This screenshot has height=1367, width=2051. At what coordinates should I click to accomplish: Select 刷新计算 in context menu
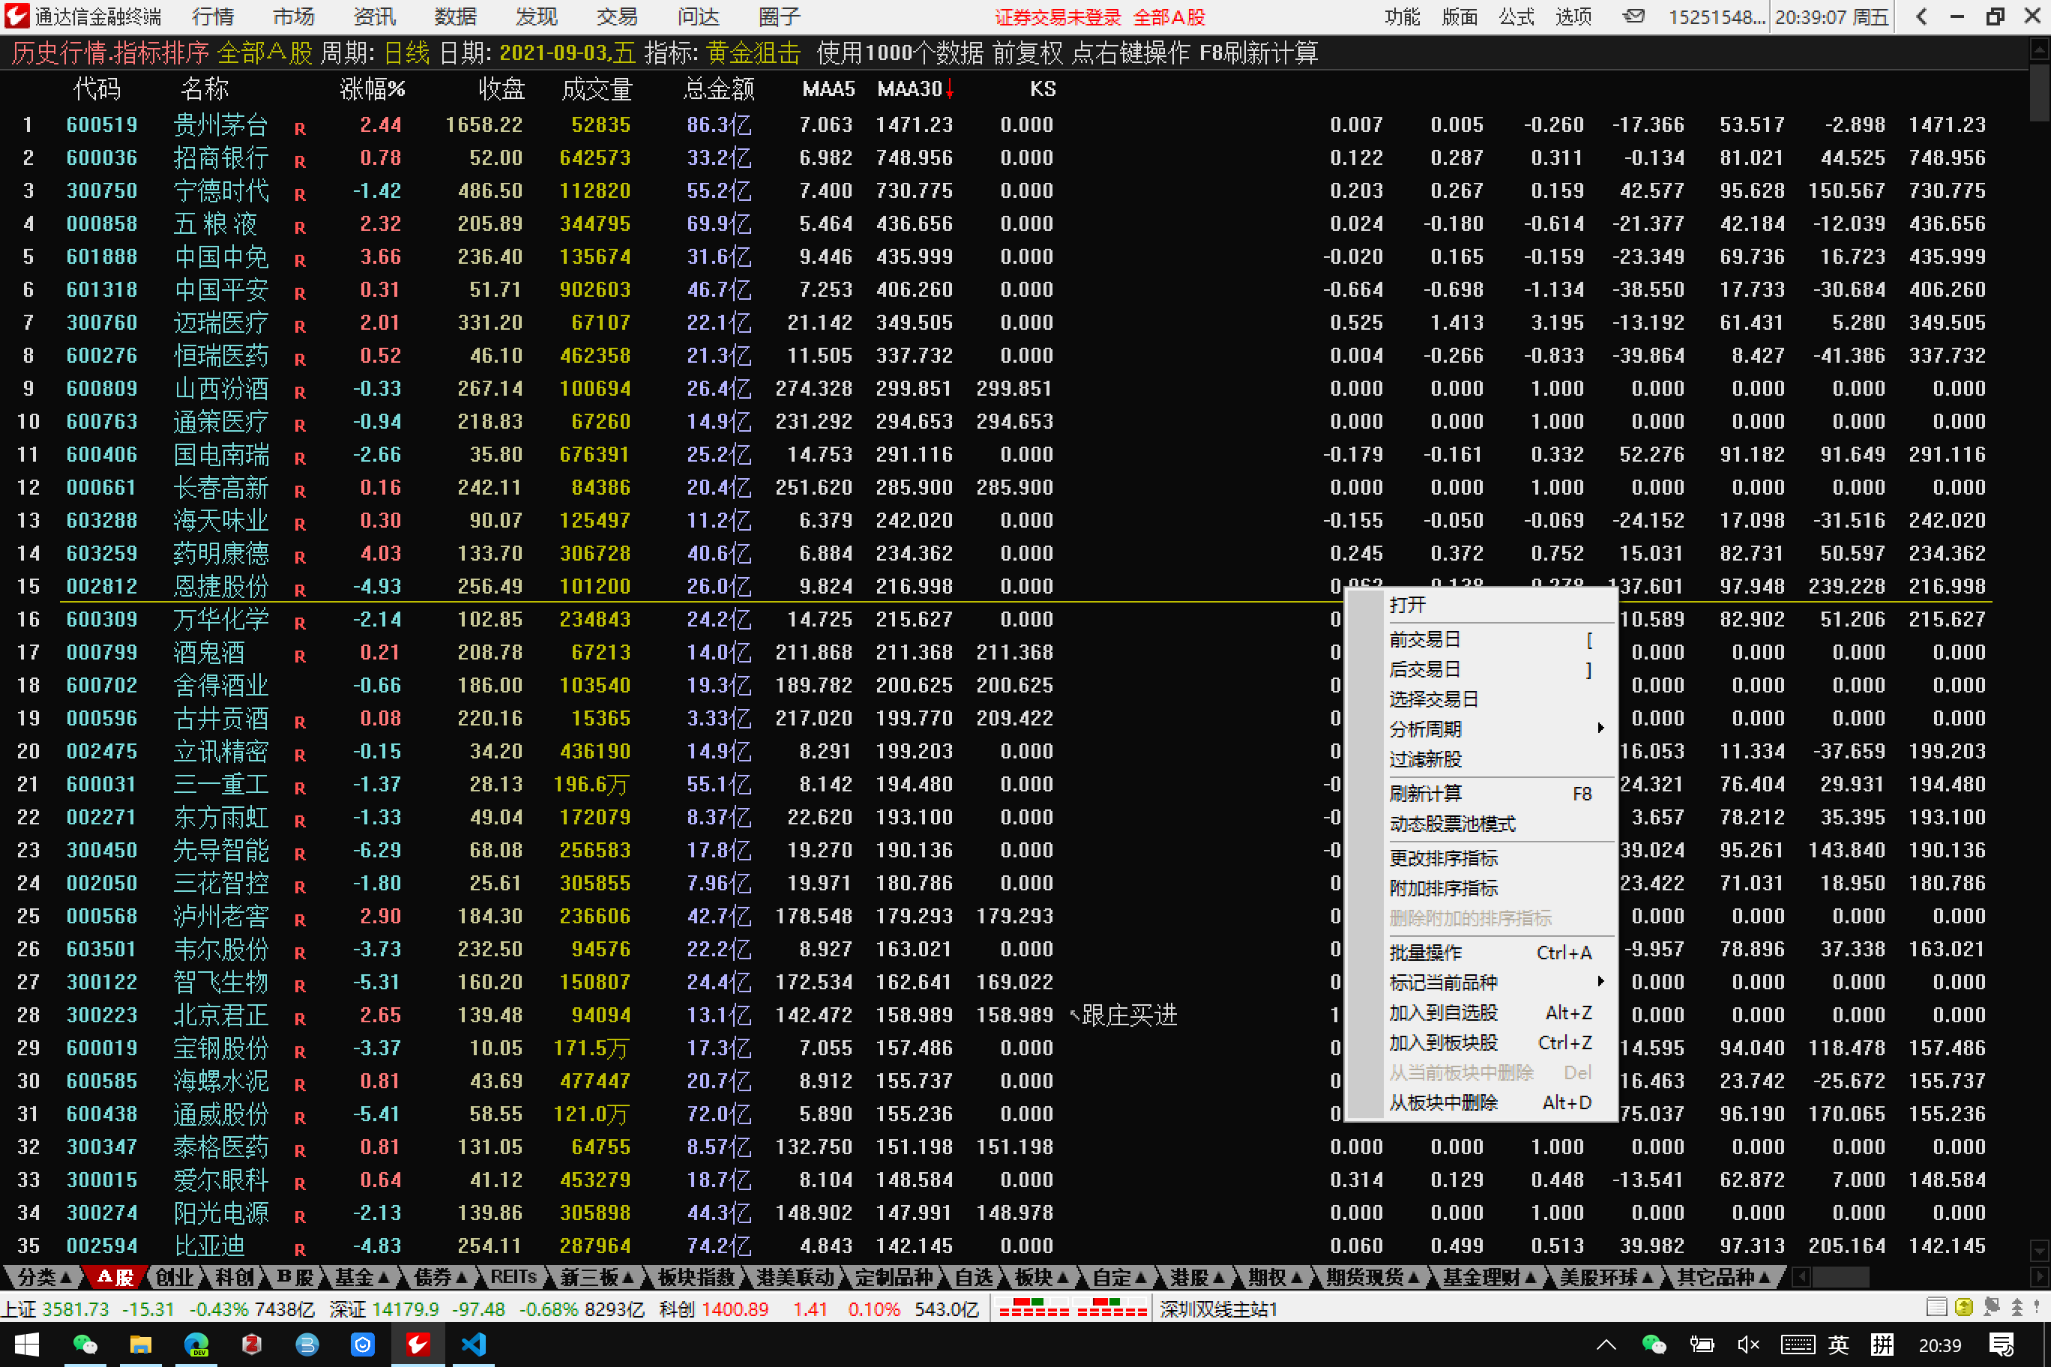coord(1495,794)
